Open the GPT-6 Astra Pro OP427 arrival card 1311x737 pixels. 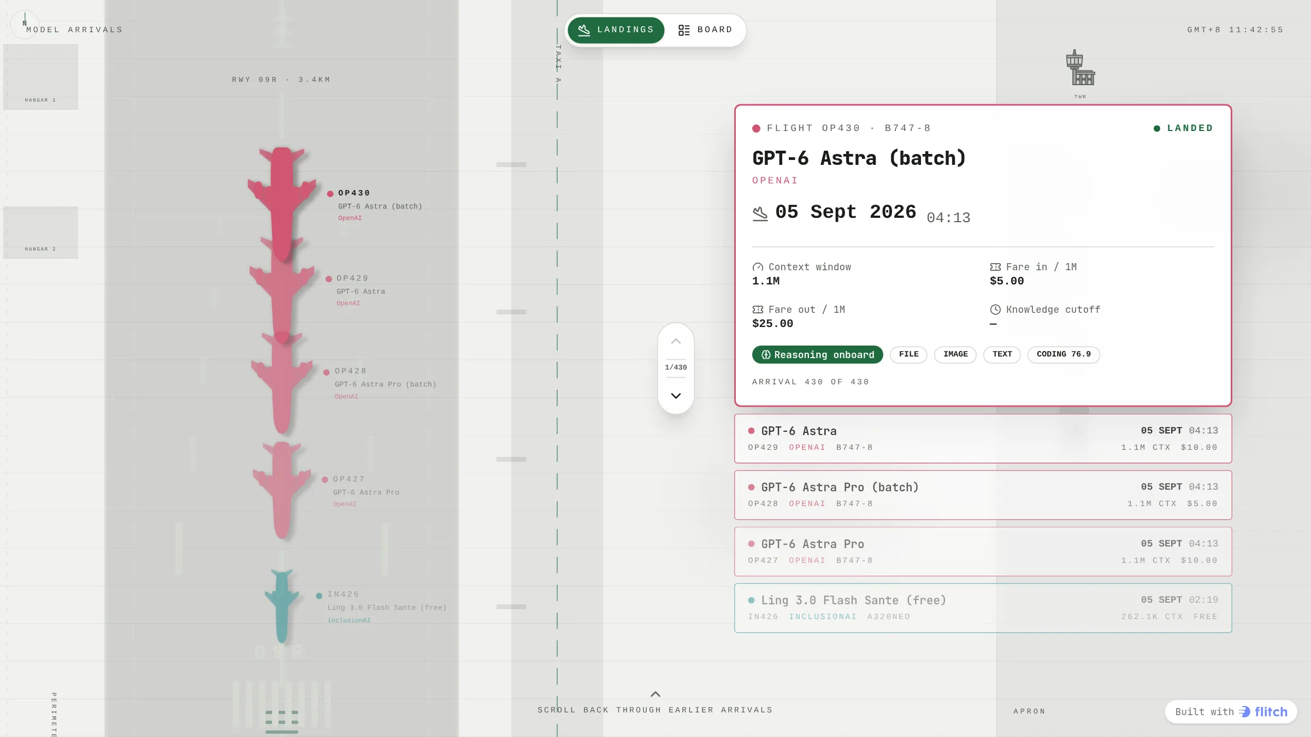point(983,551)
